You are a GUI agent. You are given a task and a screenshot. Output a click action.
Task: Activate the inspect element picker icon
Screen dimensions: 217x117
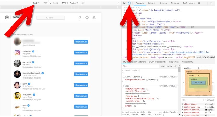click(x=124, y=3)
